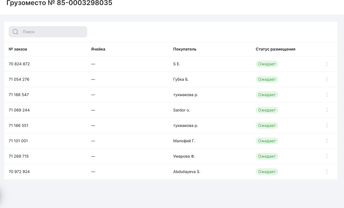Open the three-dot menu for order 71 166 551

[x=327, y=125]
